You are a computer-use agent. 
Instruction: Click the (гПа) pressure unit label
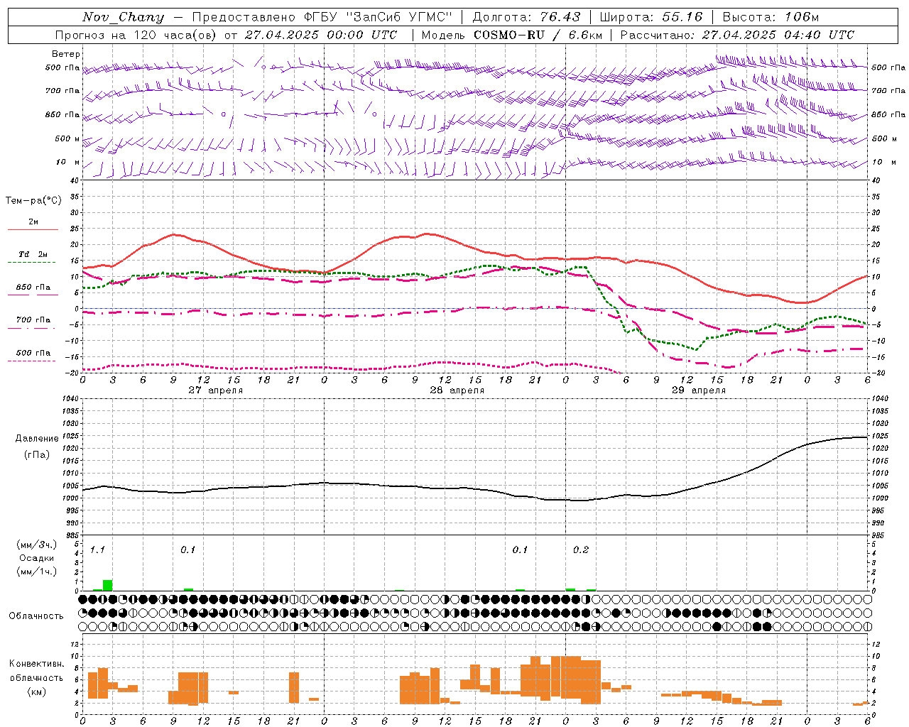click(36, 455)
